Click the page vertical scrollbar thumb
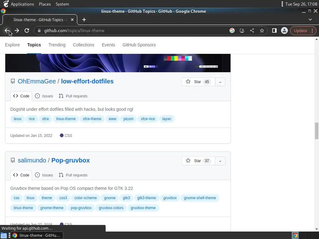 pos(317,131)
